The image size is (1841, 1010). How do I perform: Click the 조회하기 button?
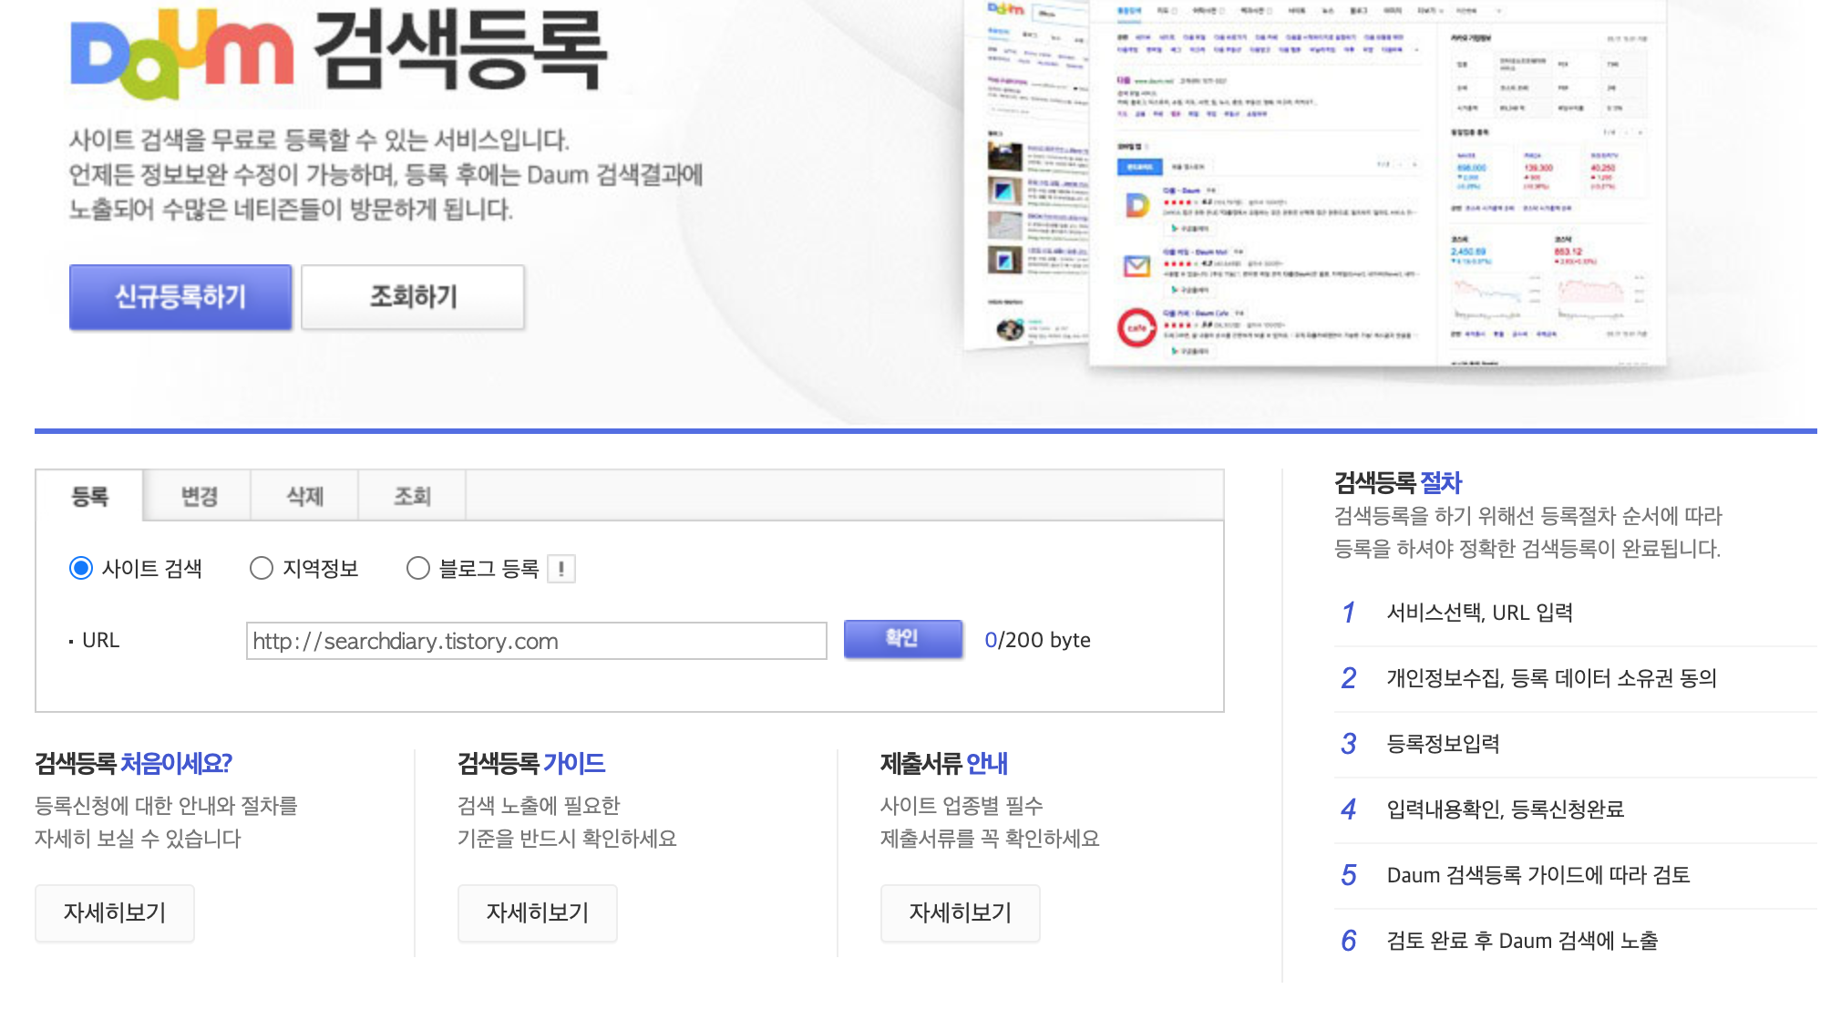pyautogui.click(x=413, y=297)
